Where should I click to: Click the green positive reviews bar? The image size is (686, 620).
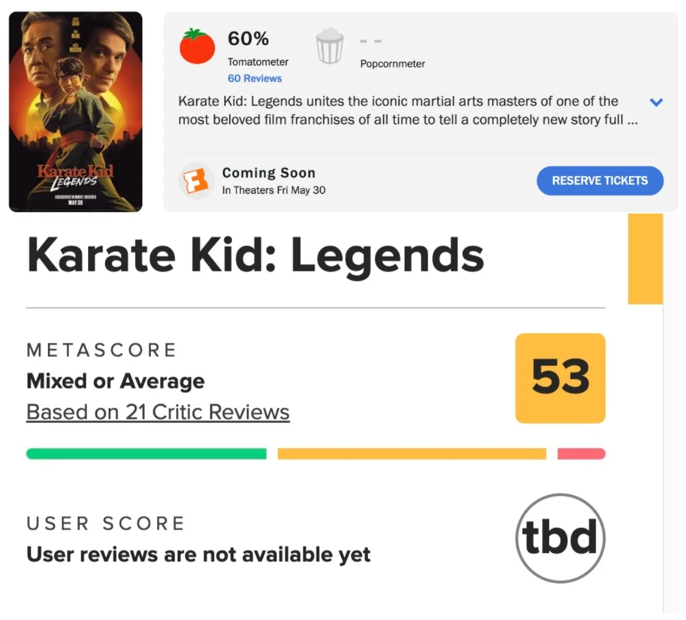point(146,454)
